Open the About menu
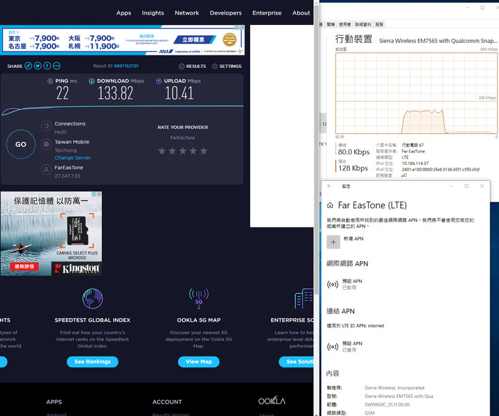Viewport: 499px width, 416px height. (x=301, y=12)
